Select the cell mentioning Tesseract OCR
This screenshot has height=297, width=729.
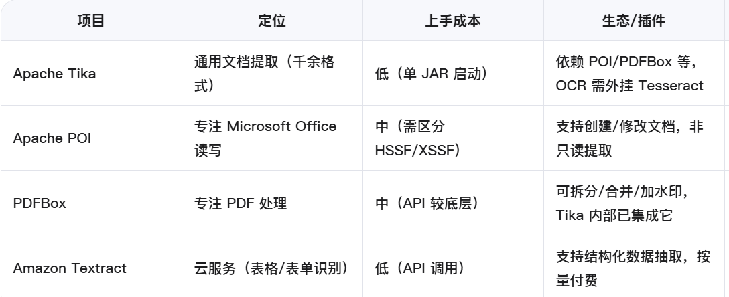click(x=629, y=74)
